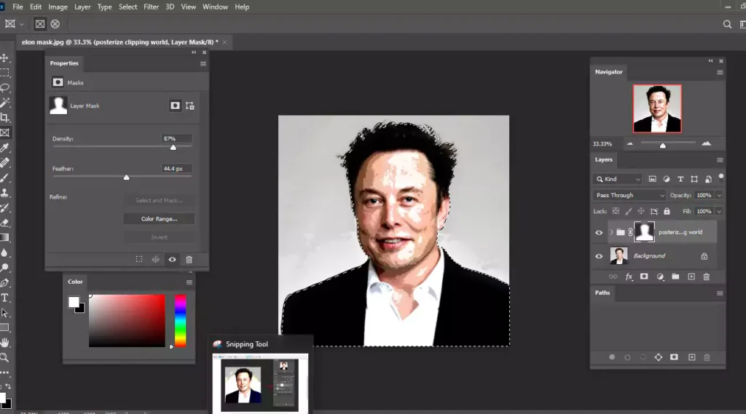Select the Lasso tool
The image size is (746, 414).
pyautogui.click(x=5, y=88)
